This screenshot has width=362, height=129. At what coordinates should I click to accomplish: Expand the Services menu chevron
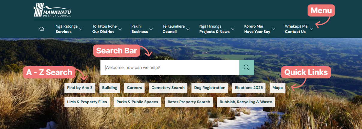click(x=81, y=29)
